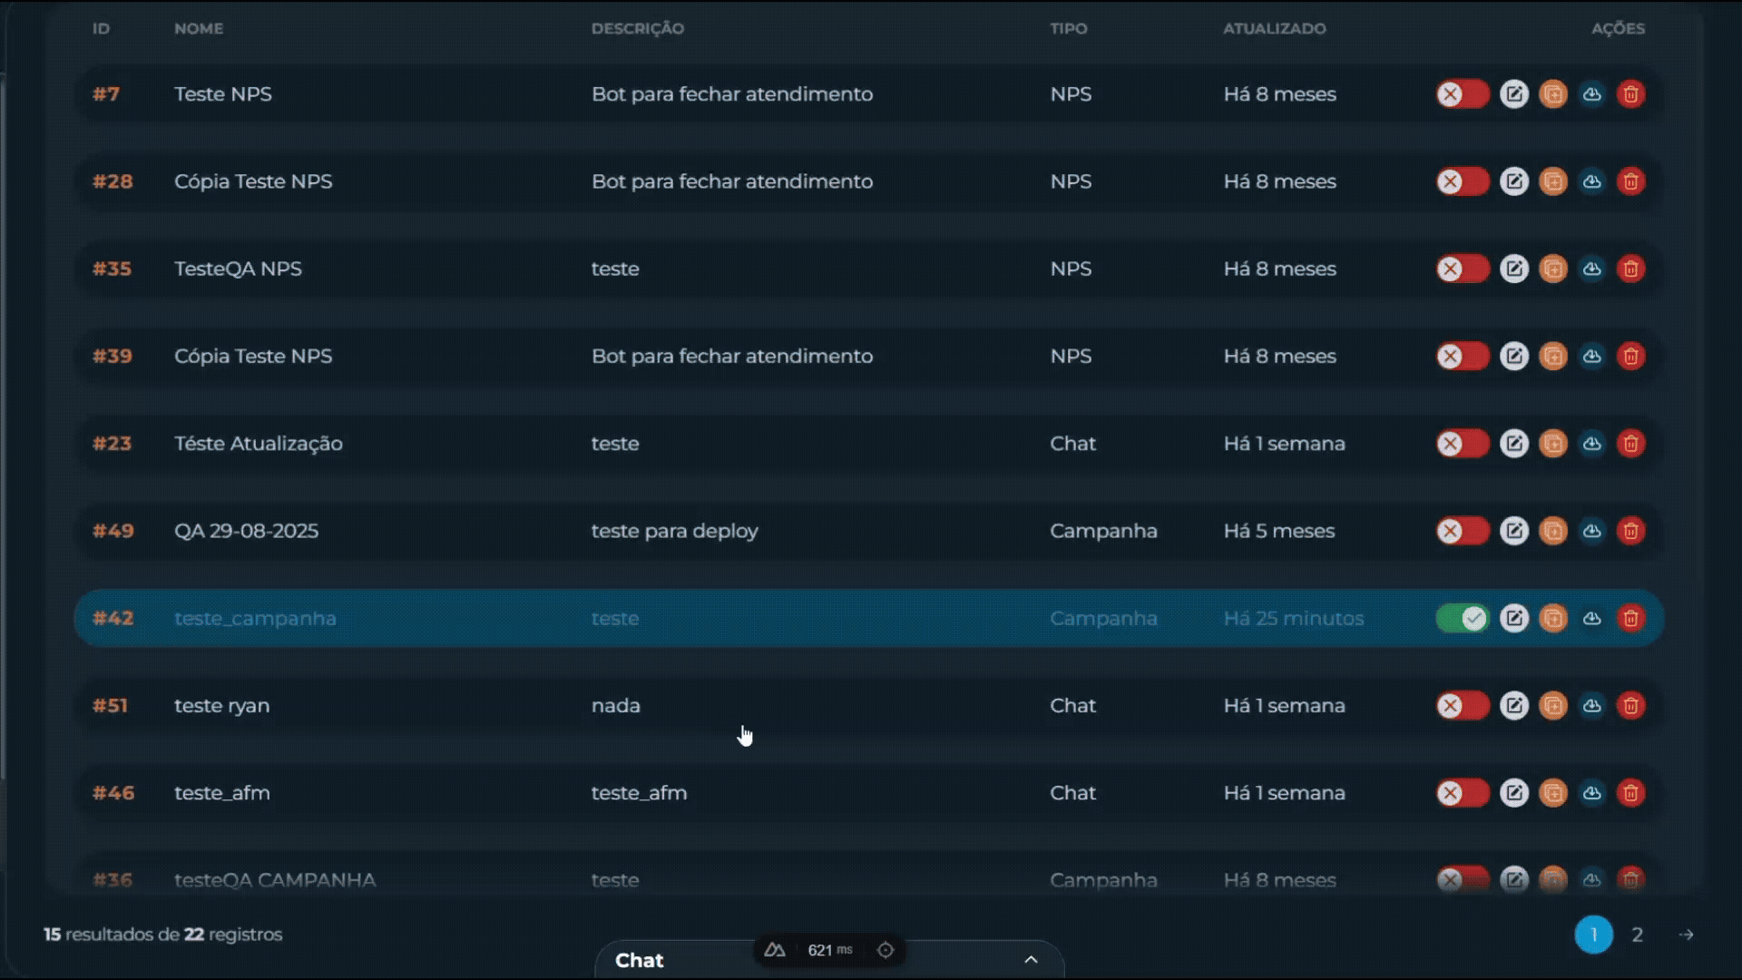Click the '#7' ID cell

[106, 94]
